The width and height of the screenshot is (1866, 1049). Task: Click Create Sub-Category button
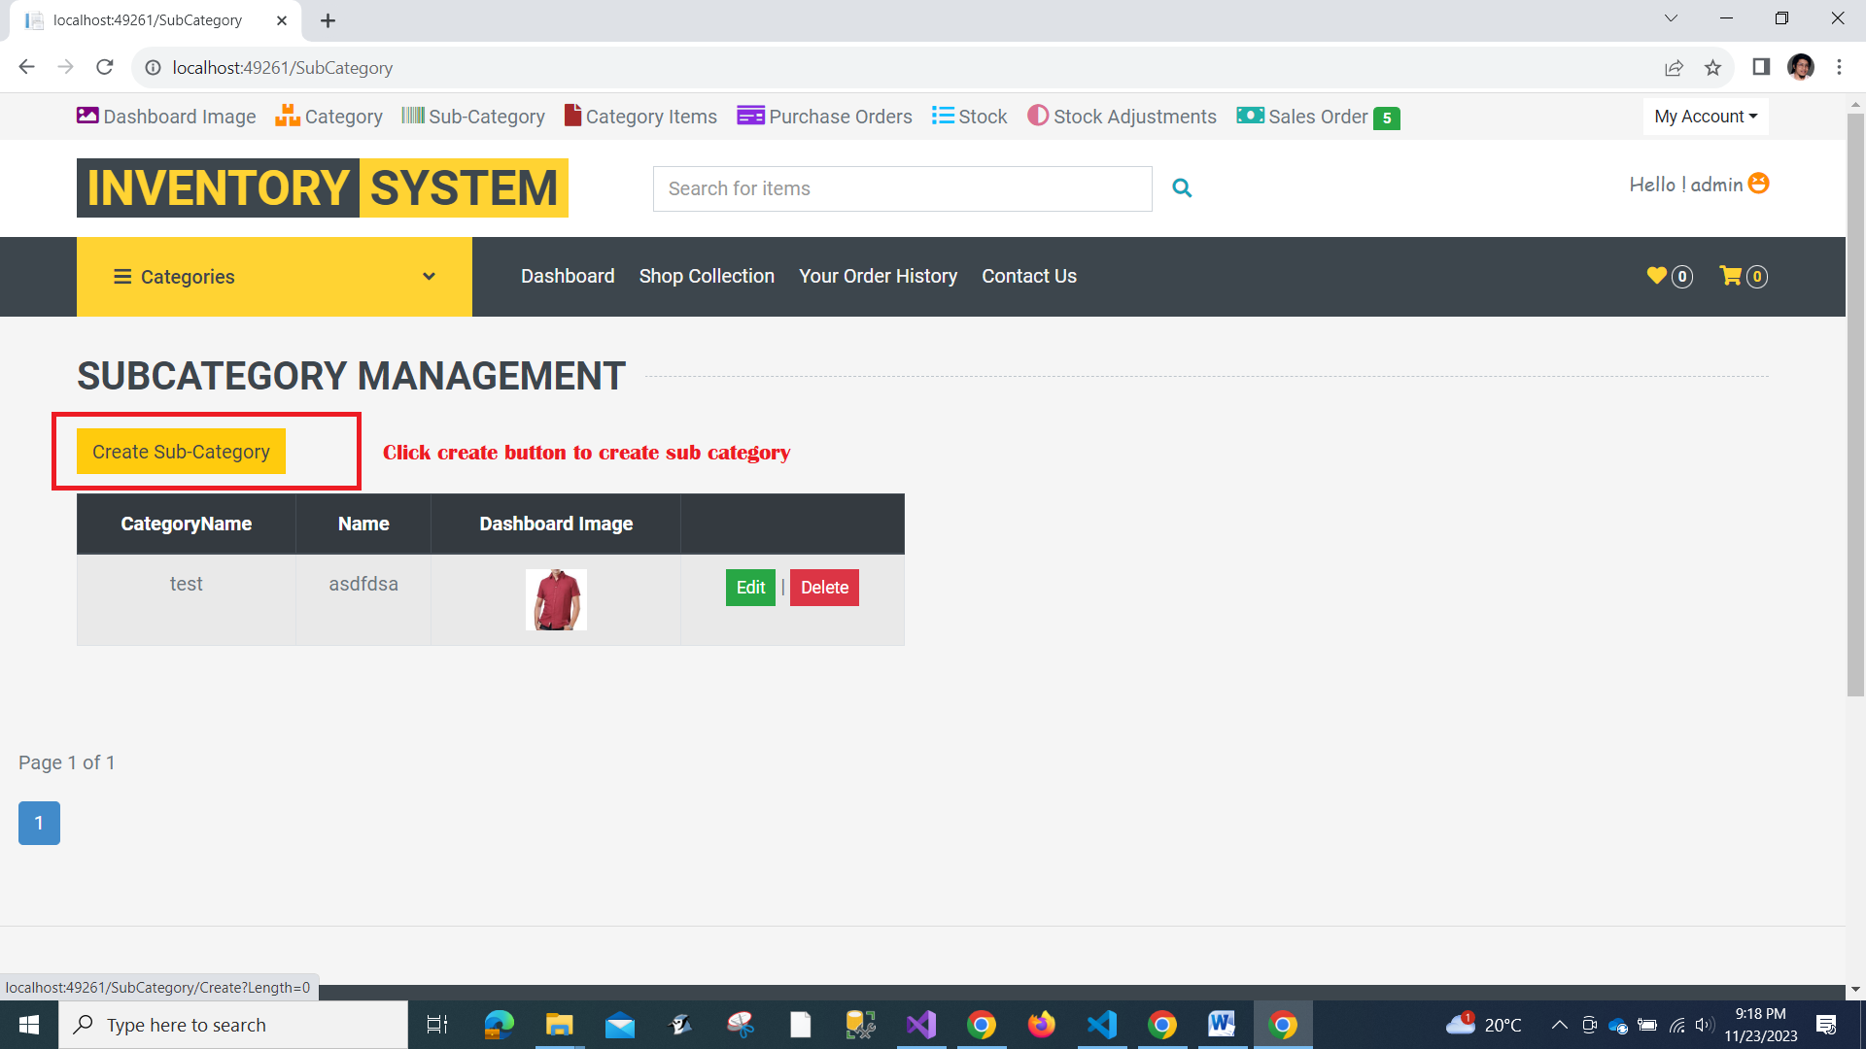pyautogui.click(x=181, y=452)
